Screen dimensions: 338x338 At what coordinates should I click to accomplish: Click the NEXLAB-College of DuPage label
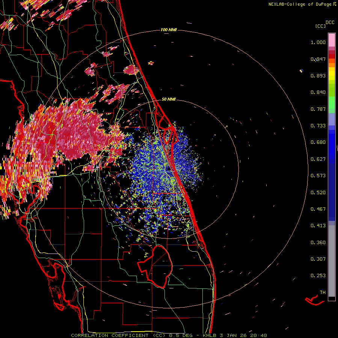click(302, 4)
